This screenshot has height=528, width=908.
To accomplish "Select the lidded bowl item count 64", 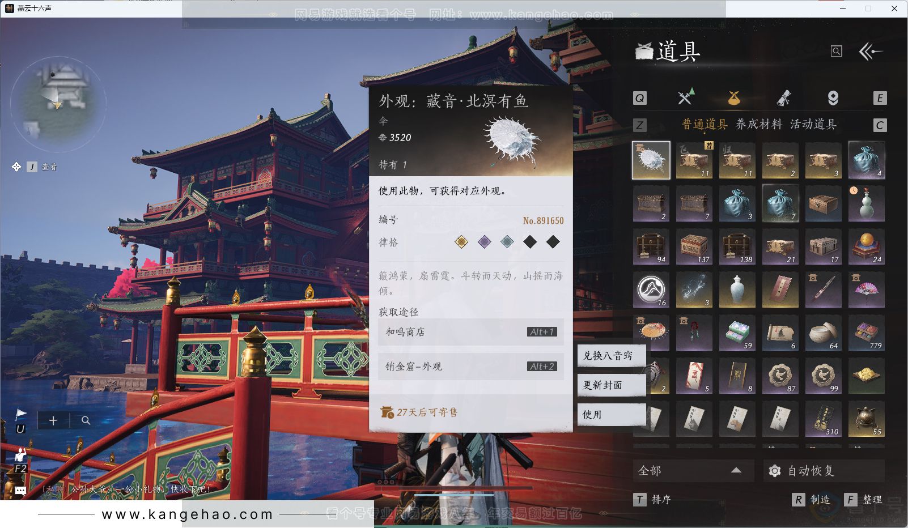I will [x=824, y=333].
